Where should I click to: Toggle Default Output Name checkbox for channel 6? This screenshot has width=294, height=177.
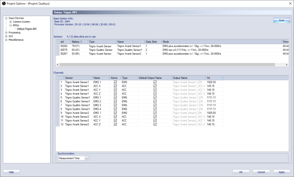[155, 101]
